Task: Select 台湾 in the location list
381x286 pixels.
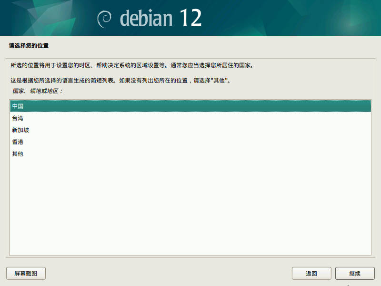Action: (x=190, y=118)
